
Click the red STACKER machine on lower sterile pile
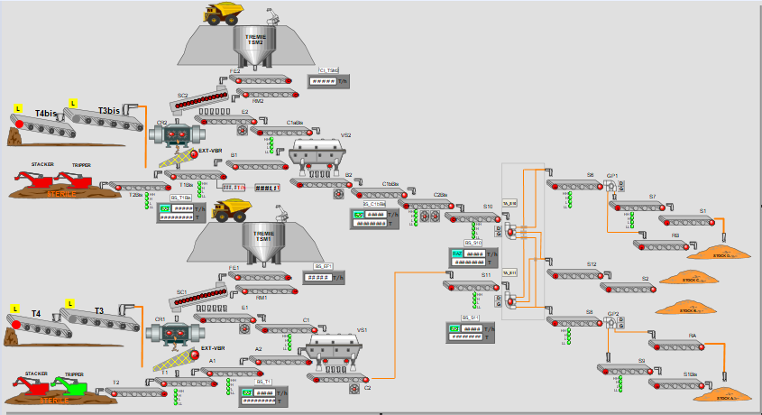[31, 386]
